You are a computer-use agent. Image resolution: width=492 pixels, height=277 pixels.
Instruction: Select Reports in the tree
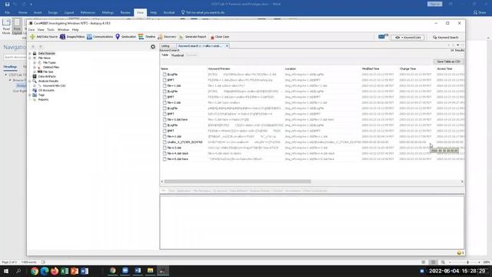point(43,99)
